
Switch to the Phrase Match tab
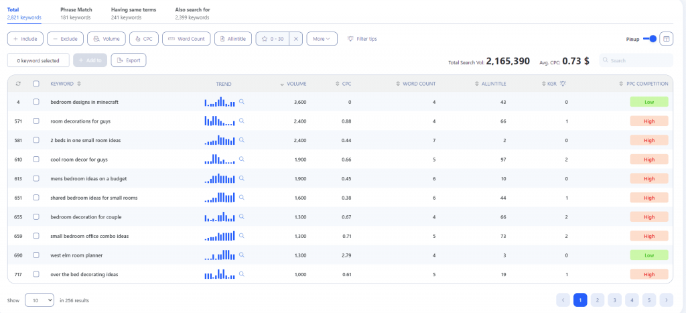tap(76, 13)
